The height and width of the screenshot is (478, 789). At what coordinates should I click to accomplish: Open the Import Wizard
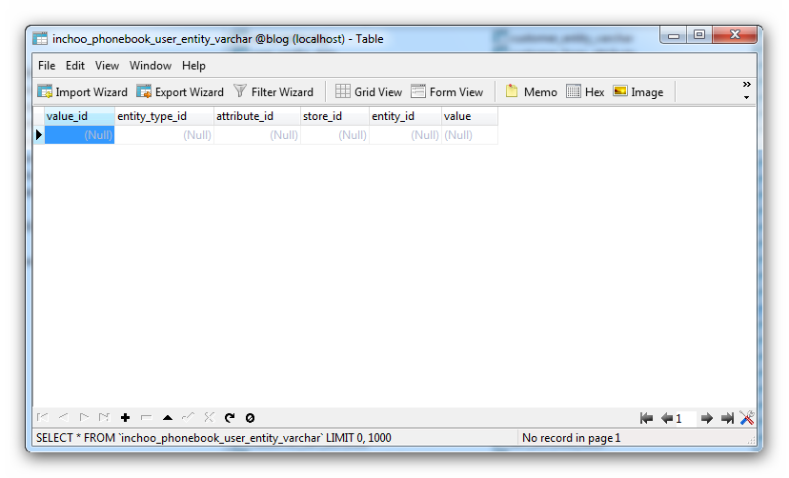tap(82, 92)
